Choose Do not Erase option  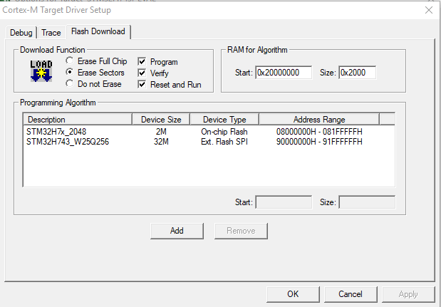point(70,84)
